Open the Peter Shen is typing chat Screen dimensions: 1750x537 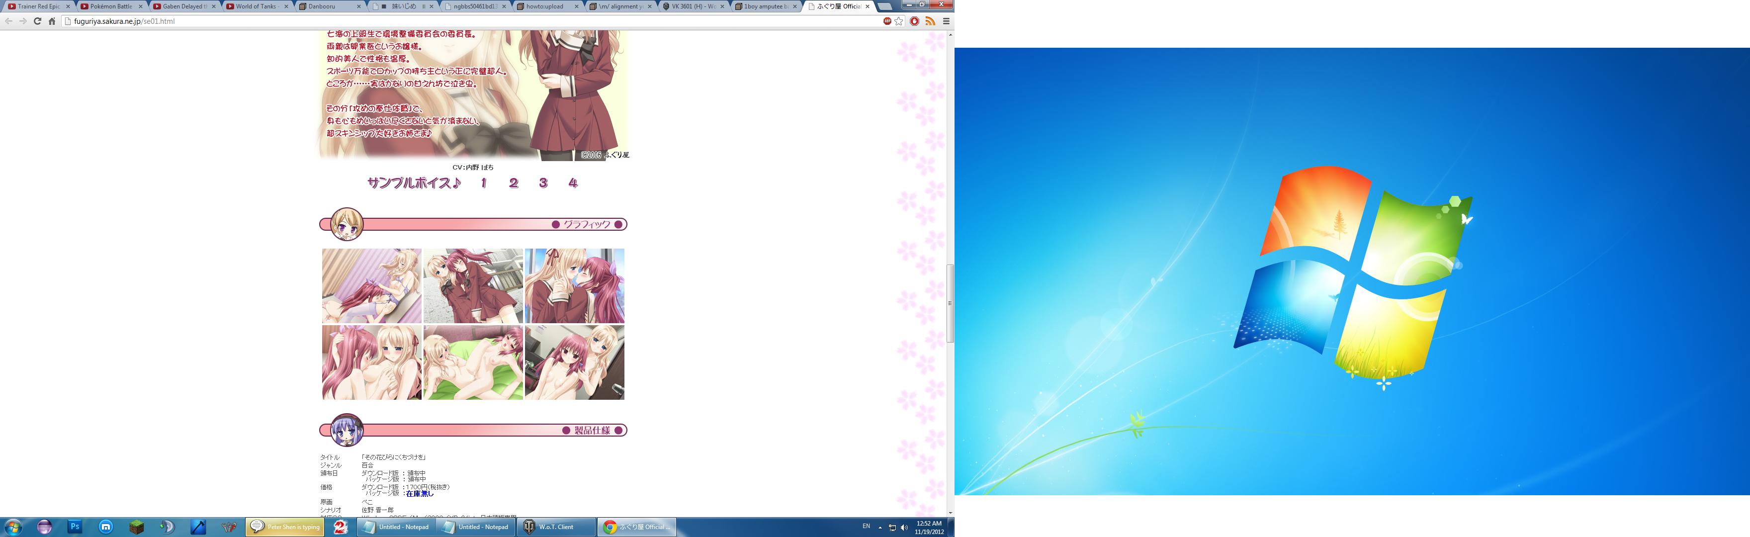pos(285,527)
